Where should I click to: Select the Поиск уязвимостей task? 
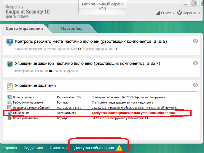[x=26, y=118]
